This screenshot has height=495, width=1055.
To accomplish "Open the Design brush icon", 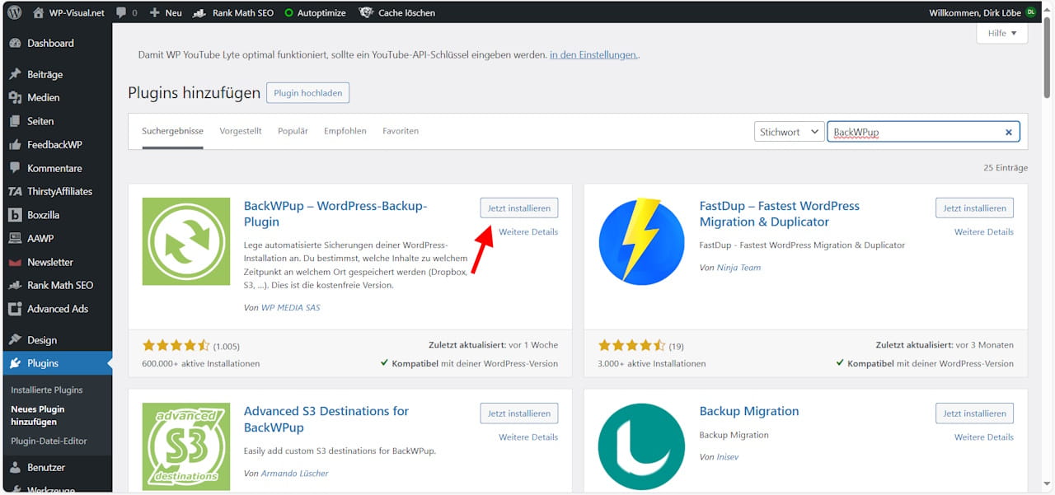I will 15,339.
